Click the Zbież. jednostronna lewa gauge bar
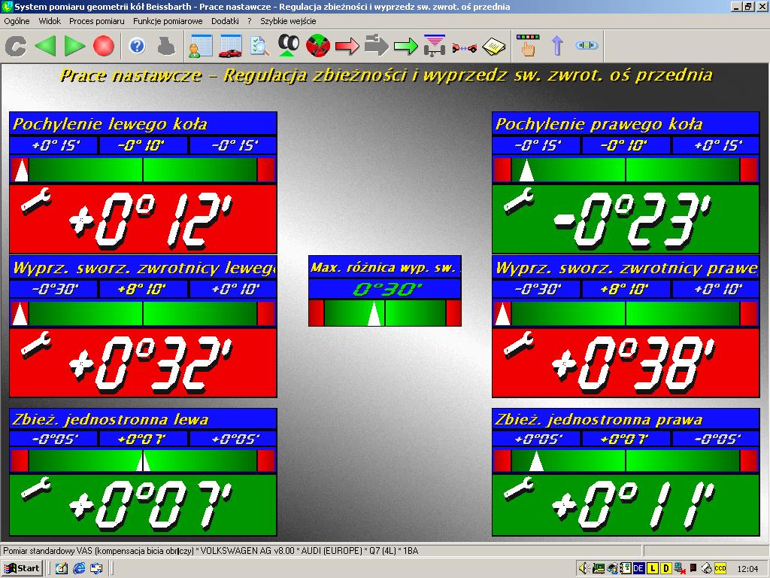Screen dimensions: 770x578 (143, 461)
